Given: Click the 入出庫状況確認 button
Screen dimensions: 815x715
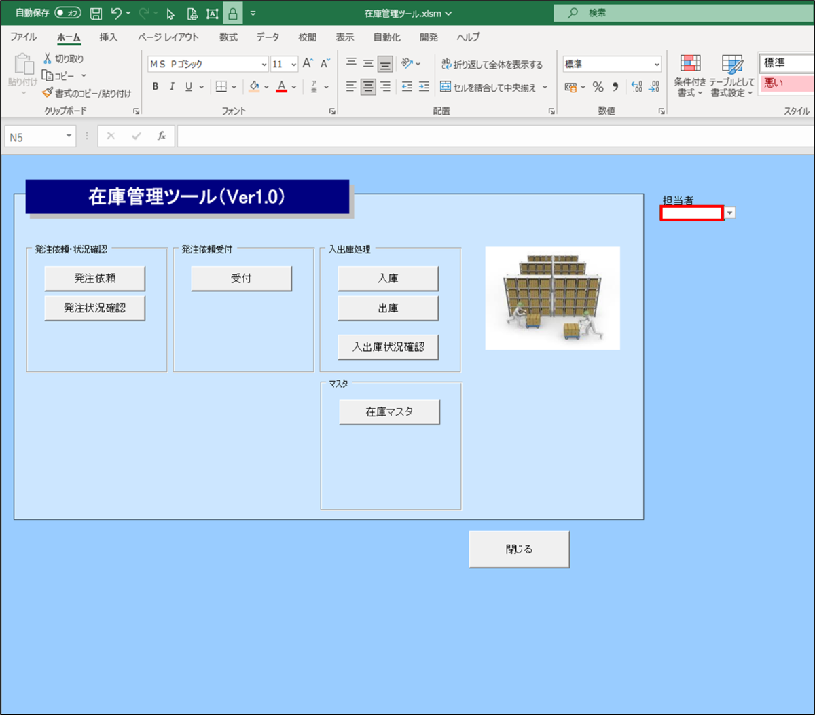Looking at the screenshot, I should 388,346.
